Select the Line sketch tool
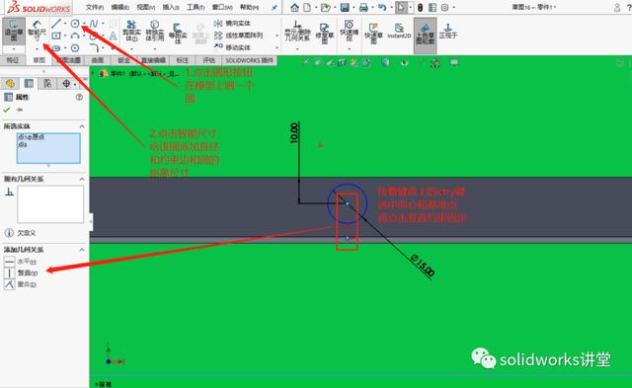Viewport: 632px width, 388px height. 56,24
